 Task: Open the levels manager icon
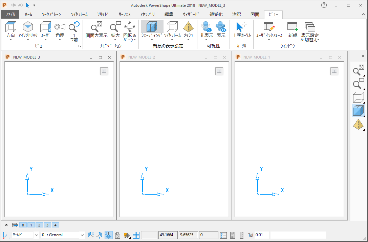tap(15, 225)
